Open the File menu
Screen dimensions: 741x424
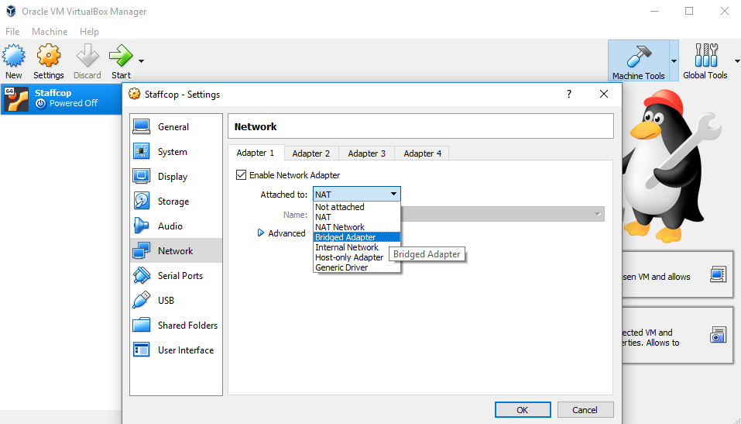click(x=12, y=32)
